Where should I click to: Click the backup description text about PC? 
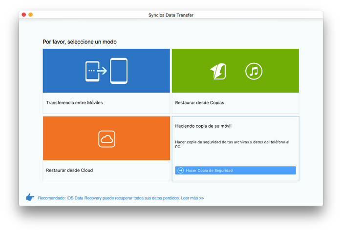click(x=232, y=144)
